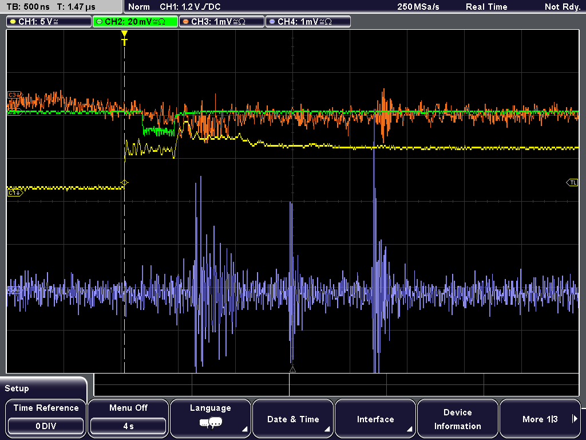Go to More 1|3 menu page
Viewport: 586px width, 440px height.
[x=540, y=418]
